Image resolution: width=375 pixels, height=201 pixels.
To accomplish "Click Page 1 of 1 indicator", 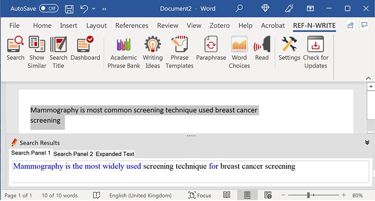I will pyautogui.click(x=18, y=195).
